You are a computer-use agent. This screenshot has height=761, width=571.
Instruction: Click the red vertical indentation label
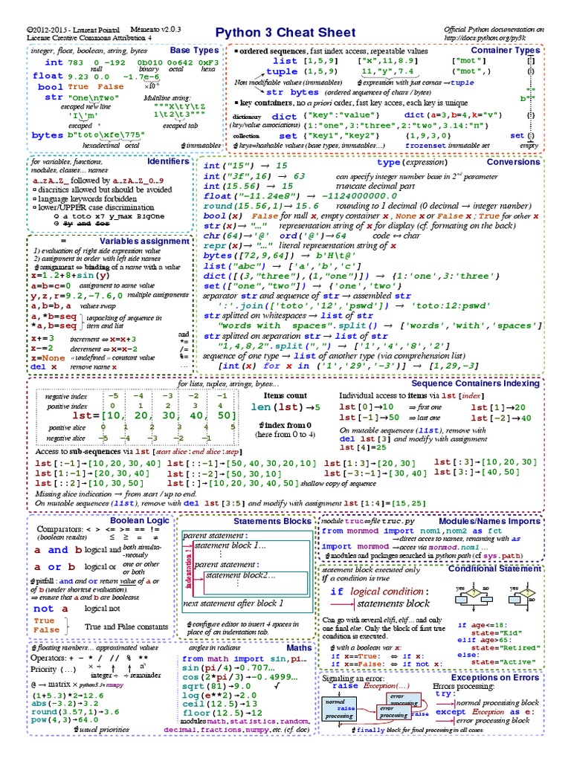[189, 569]
